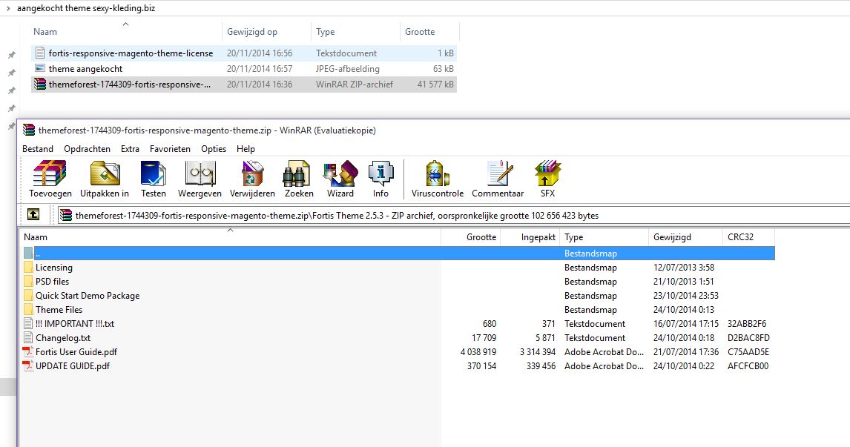Screen dimensions: 850x447
Task: Select the 'Fortis User Guide.pdf' file name
Action: (76, 351)
